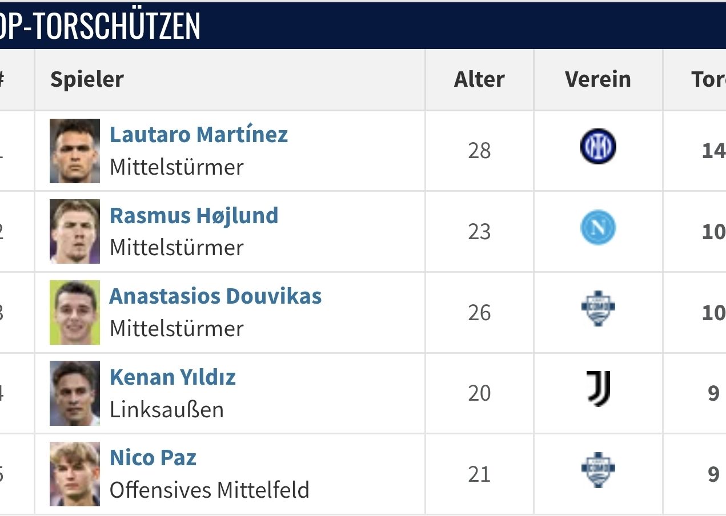Click Anastasios Douvikas portrait photo

tap(75, 312)
